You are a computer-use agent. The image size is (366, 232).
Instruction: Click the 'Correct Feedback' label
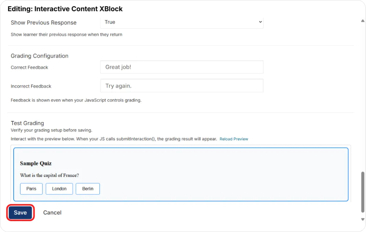point(29,67)
